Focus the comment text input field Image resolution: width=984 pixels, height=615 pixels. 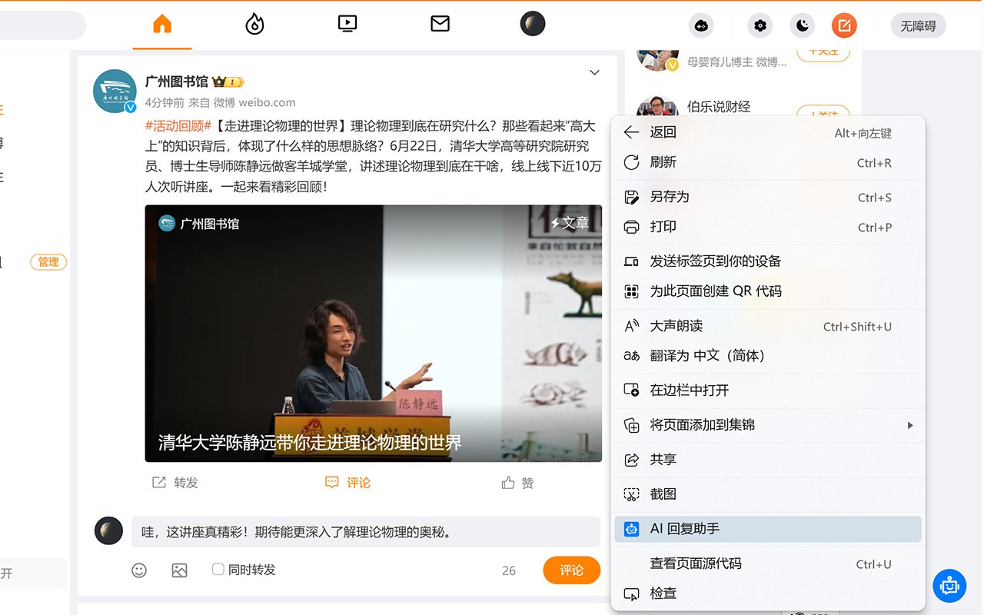point(366,532)
